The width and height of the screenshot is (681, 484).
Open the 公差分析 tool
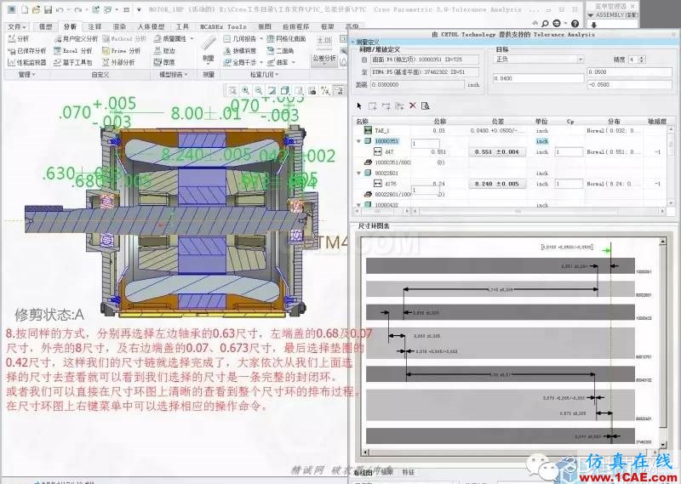pos(324,51)
